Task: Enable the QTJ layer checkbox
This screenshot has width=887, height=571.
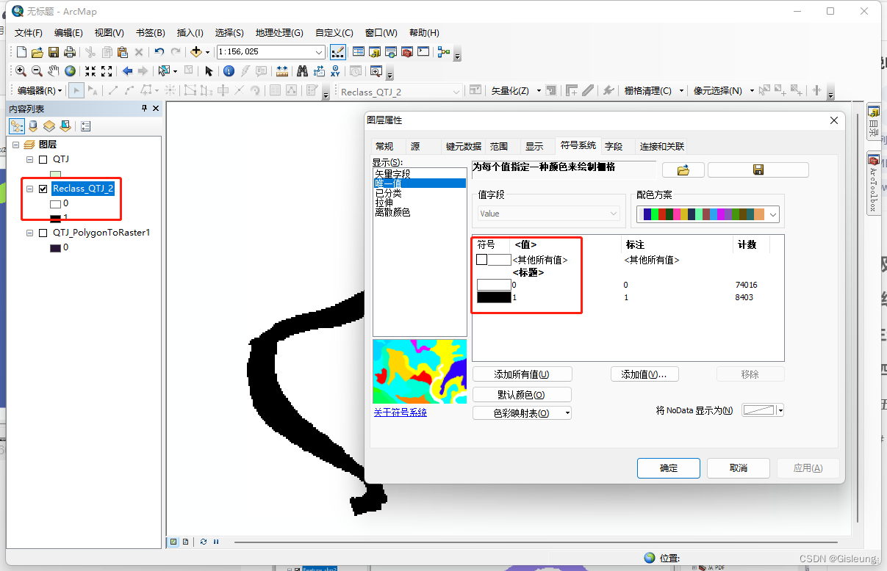Action: click(43, 159)
